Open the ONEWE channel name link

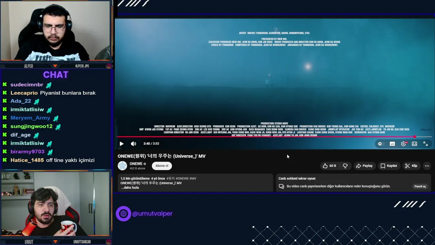pyautogui.click(x=136, y=164)
